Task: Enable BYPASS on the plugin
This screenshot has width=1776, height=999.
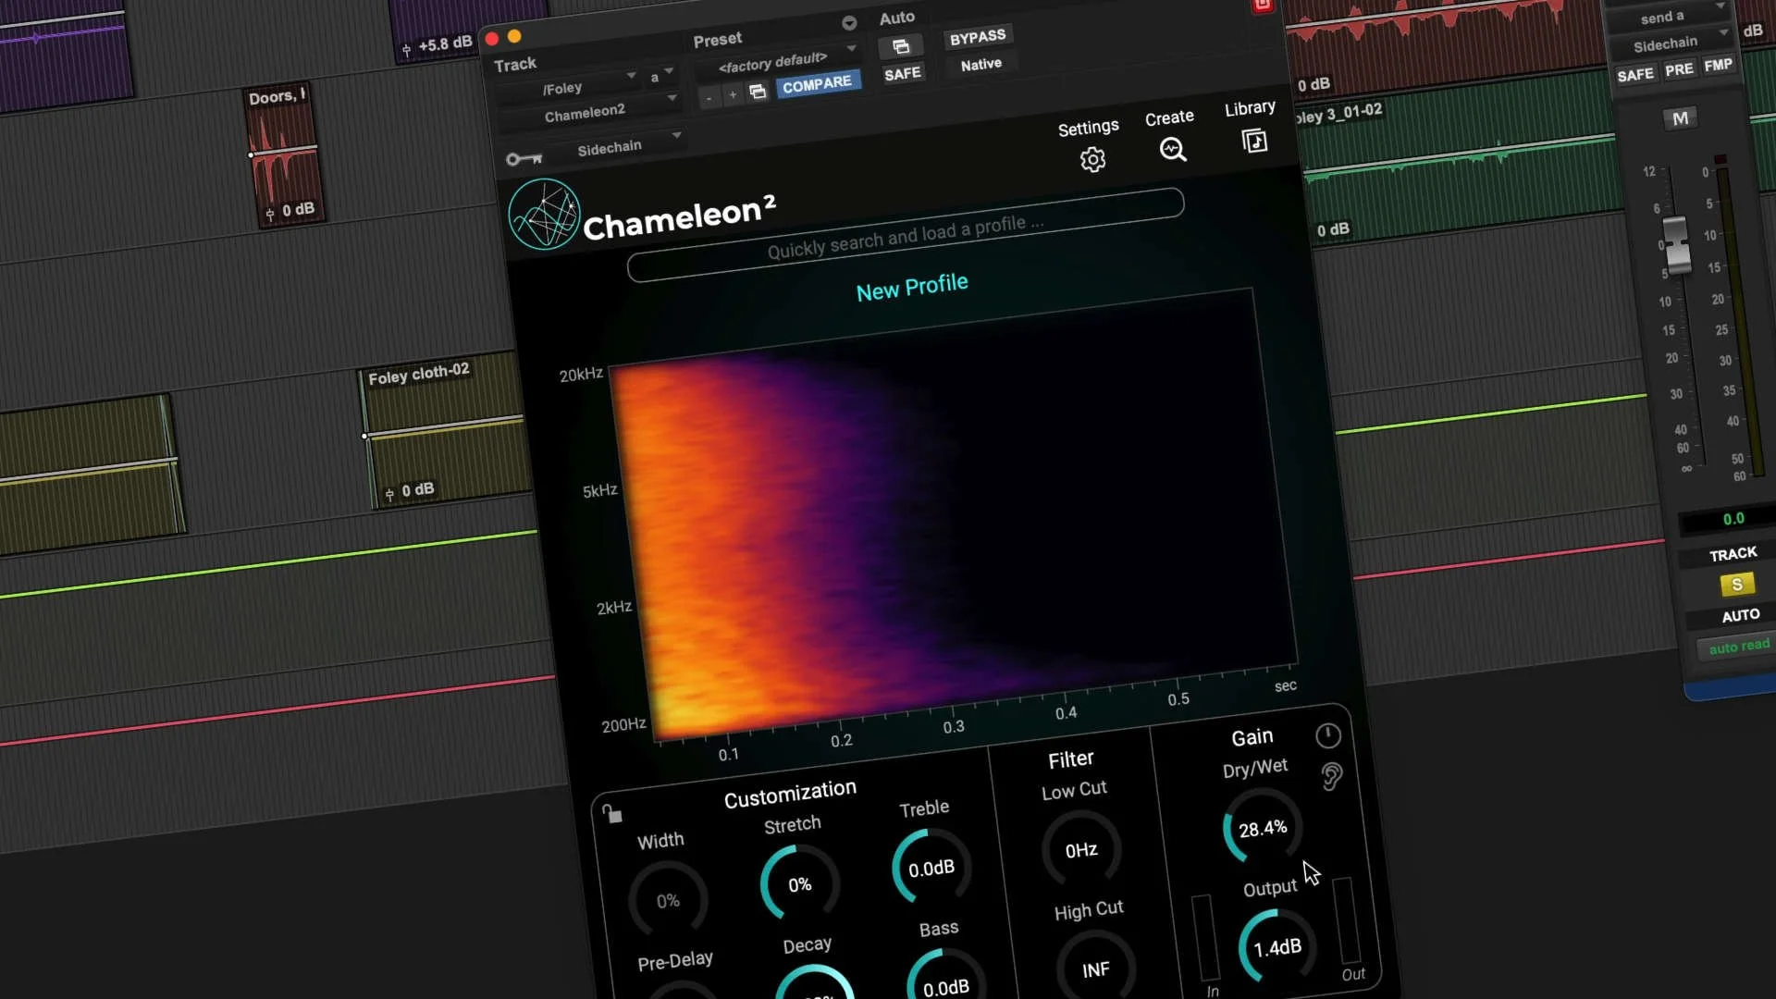Action: 977,35
